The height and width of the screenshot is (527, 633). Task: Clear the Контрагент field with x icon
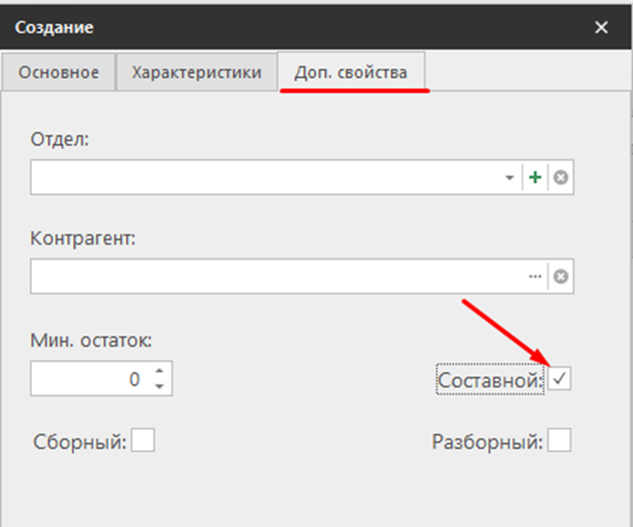[x=561, y=277]
